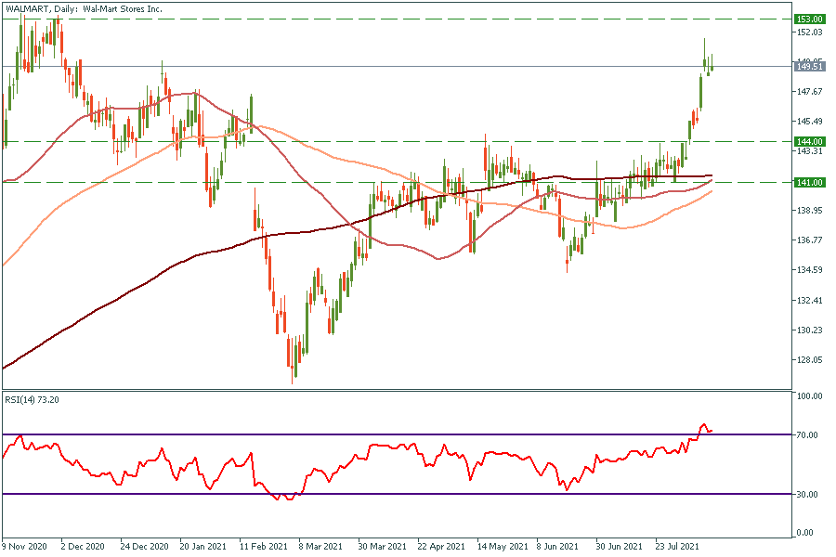Select the green 144.00 price level tag
Image resolution: width=836 pixels, height=557 pixels.
(x=811, y=141)
